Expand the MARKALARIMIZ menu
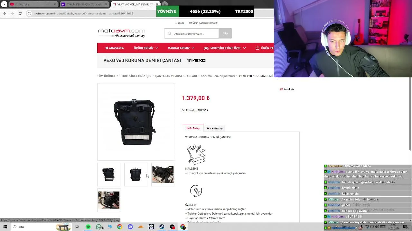Image resolution: width=412 pixels, height=231 pixels. pos(181,48)
